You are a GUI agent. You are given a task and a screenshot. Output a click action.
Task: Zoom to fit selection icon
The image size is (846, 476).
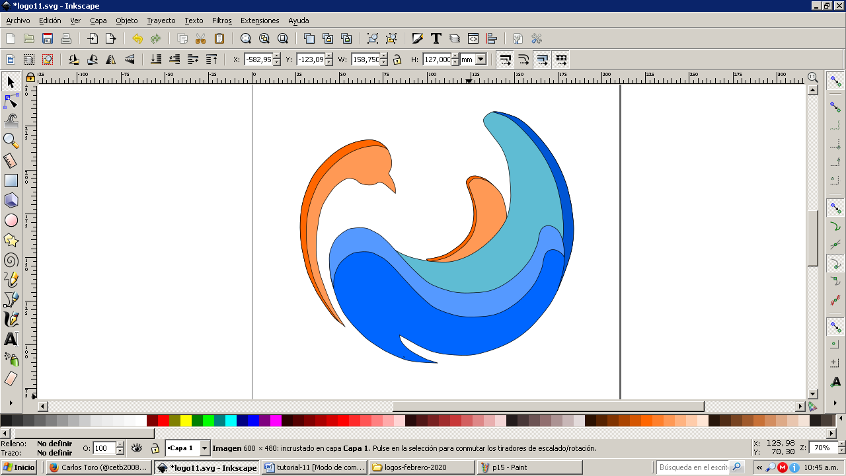click(246, 38)
